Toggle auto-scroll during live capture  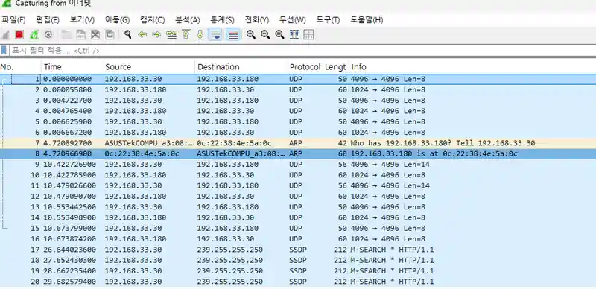[216, 34]
